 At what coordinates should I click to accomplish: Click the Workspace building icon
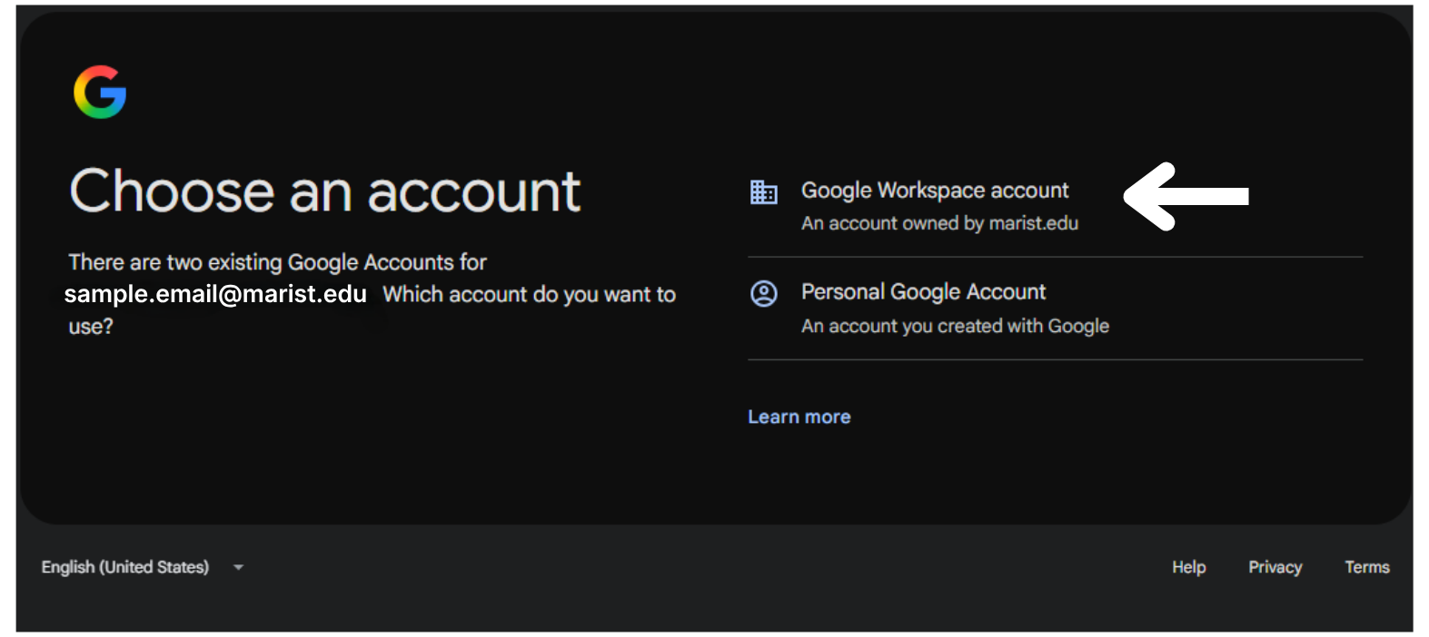[764, 192]
